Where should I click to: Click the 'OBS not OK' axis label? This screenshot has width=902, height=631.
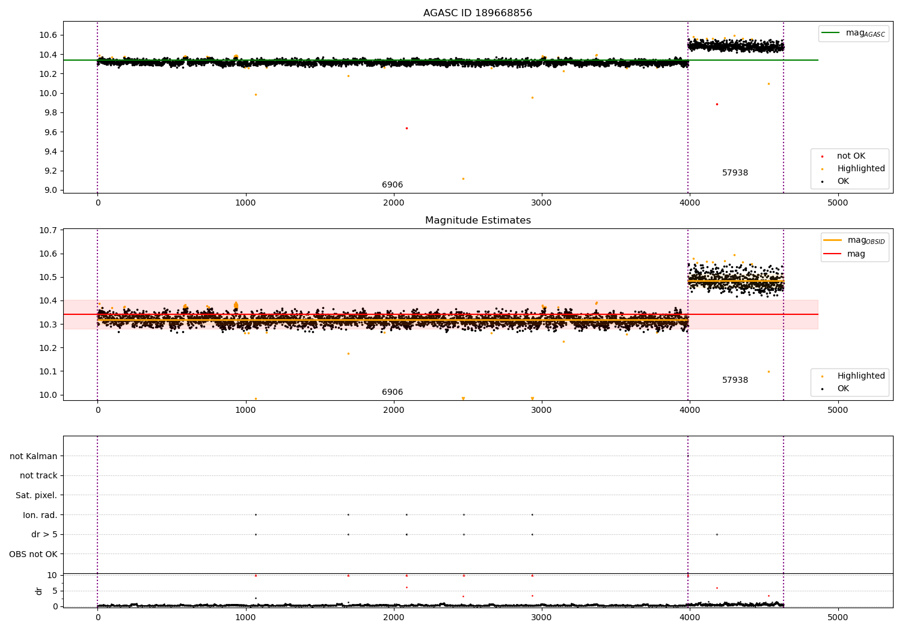[33, 554]
